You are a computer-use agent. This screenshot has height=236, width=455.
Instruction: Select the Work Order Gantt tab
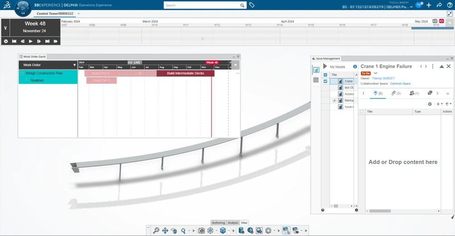[32, 56]
